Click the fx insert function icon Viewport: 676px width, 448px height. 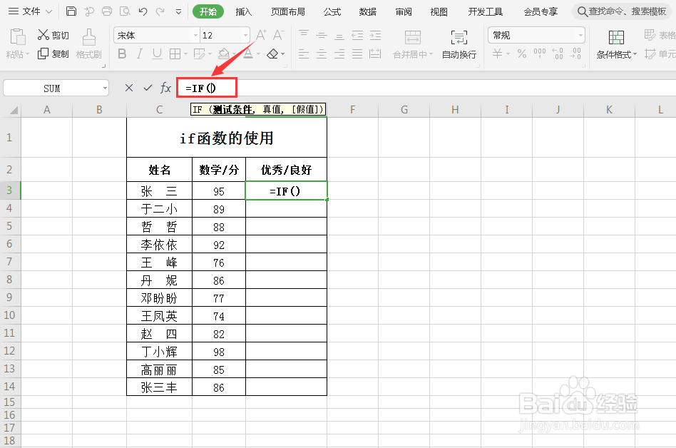coord(165,87)
